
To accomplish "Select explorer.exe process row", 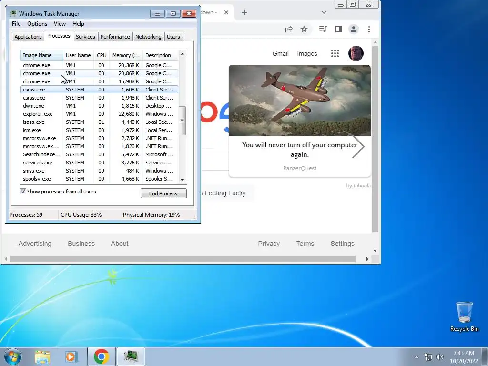I will click(x=99, y=114).
